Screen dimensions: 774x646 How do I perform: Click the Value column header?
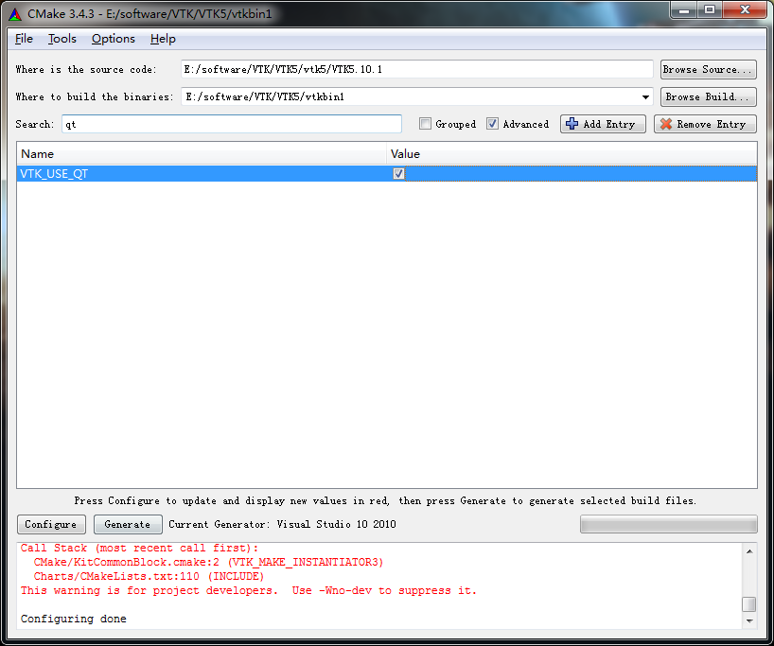click(572, 154)
